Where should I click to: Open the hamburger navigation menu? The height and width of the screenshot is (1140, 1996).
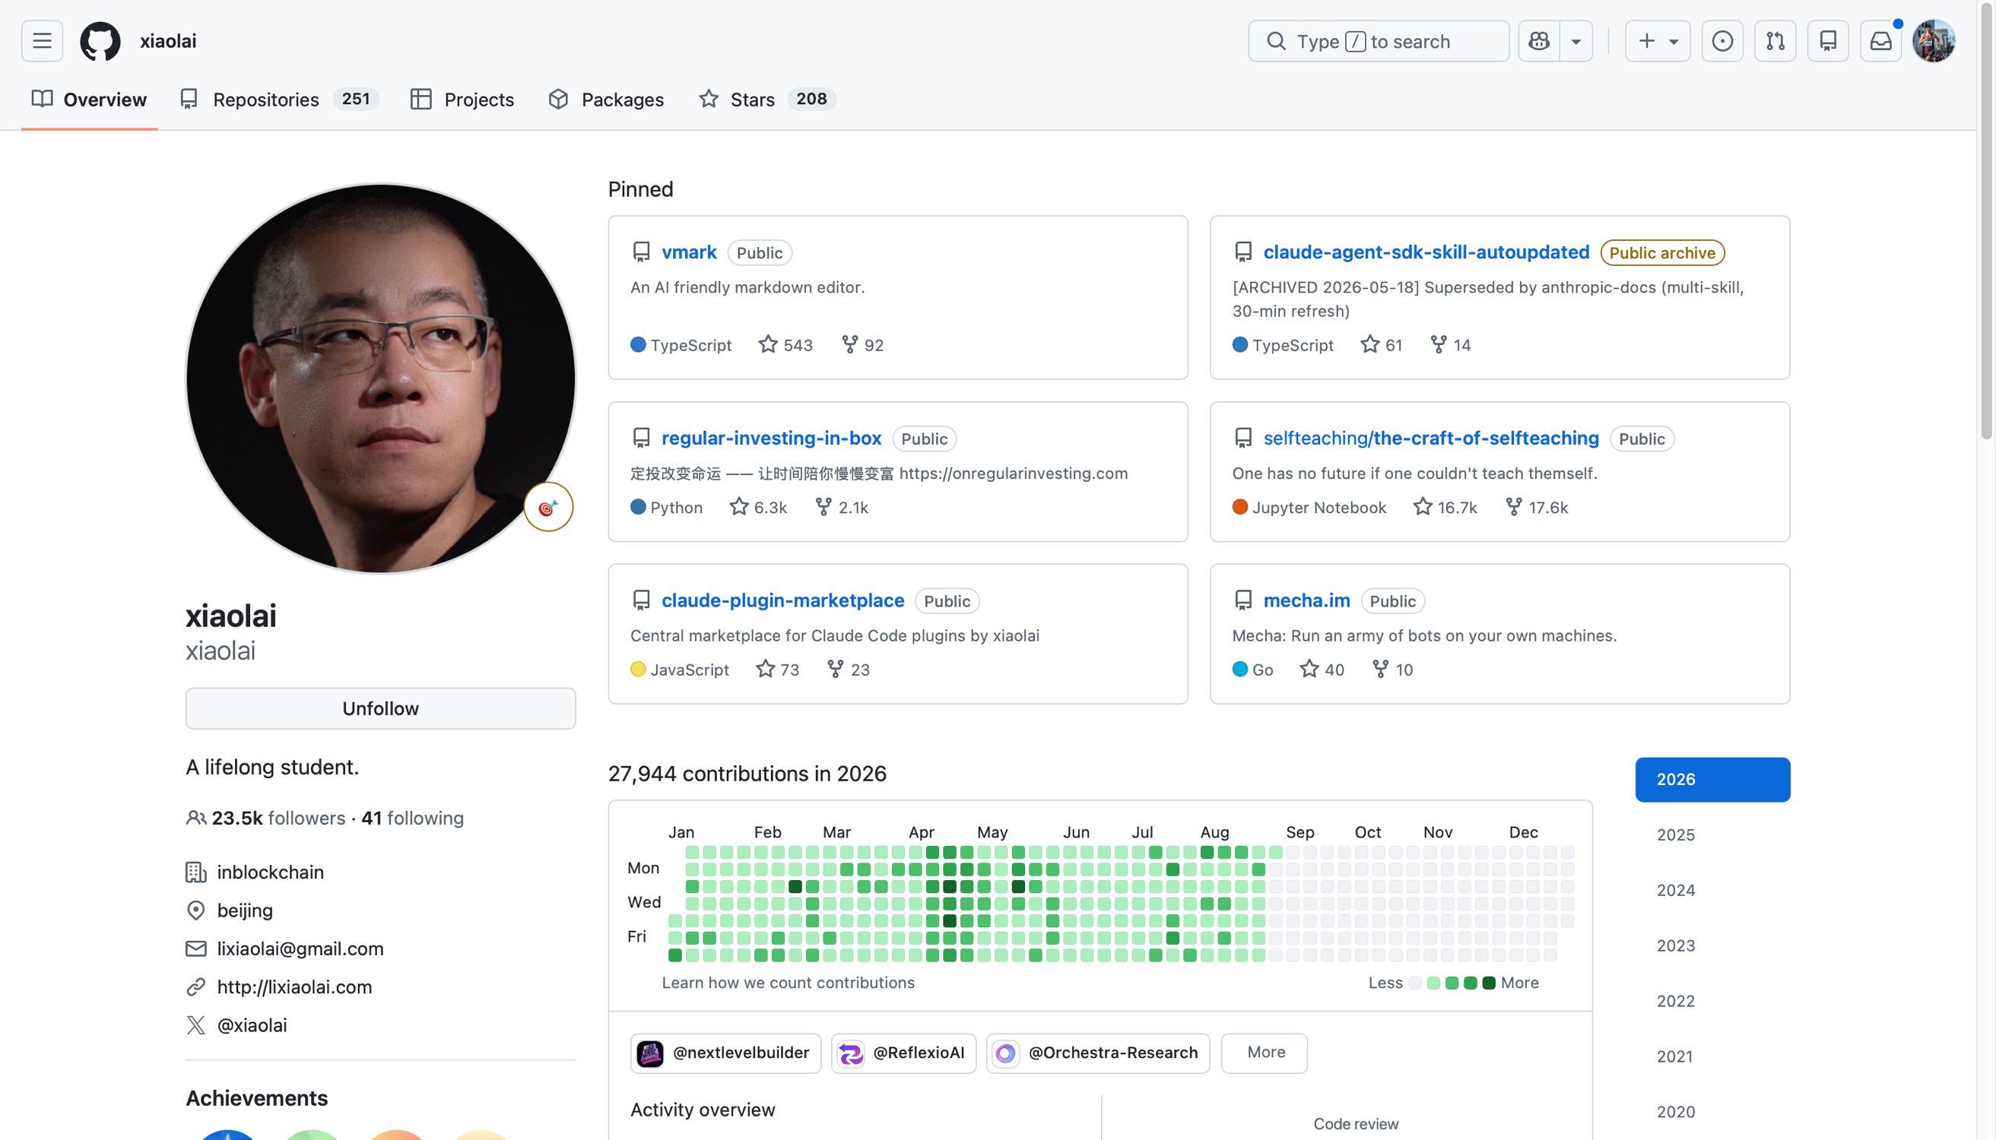(43, 41)
